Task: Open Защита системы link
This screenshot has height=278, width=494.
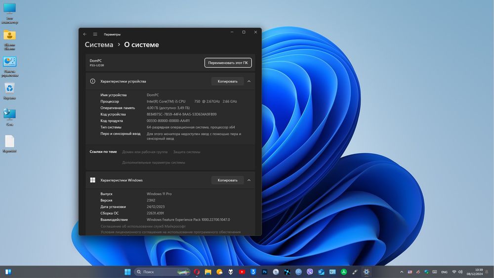Action: (187, 152)
